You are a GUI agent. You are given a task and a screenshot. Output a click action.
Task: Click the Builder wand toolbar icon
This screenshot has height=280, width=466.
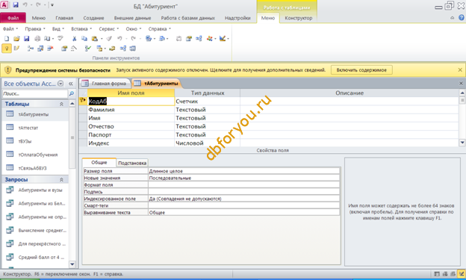pos(73,48)
